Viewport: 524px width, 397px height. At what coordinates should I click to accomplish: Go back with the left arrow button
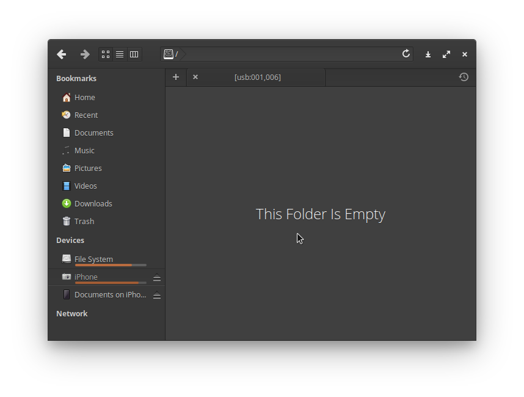pos(62,54)
